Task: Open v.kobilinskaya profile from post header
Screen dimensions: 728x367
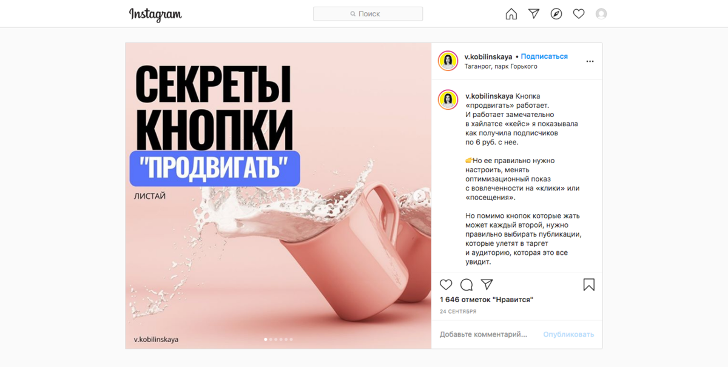Action: 488,56
